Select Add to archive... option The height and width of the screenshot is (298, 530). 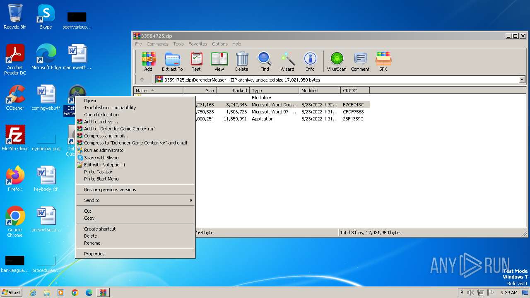pos(135,122)
